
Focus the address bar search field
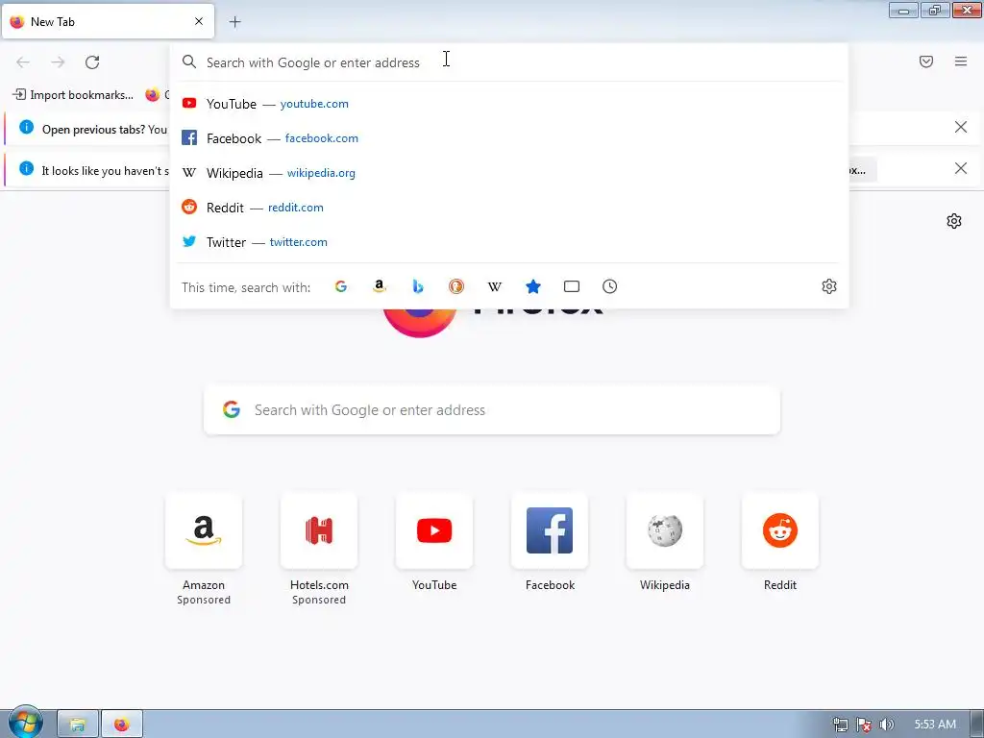click(x=509, y=62)
